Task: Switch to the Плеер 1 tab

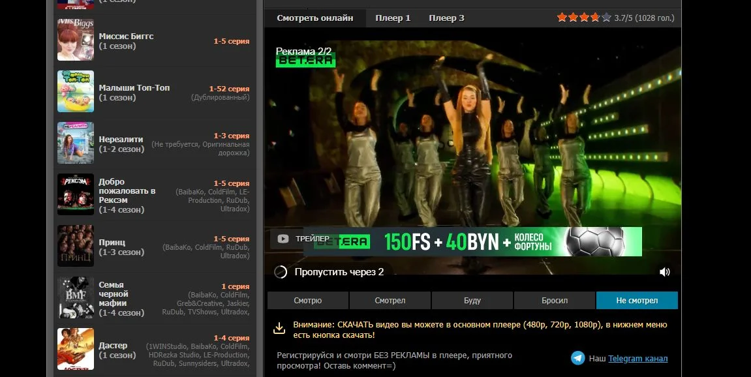Action: pyautogui.click(x=393, y=18)
